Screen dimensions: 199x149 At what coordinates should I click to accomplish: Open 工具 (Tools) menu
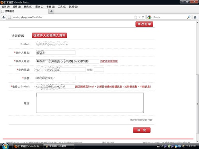(x=62, y=7)
